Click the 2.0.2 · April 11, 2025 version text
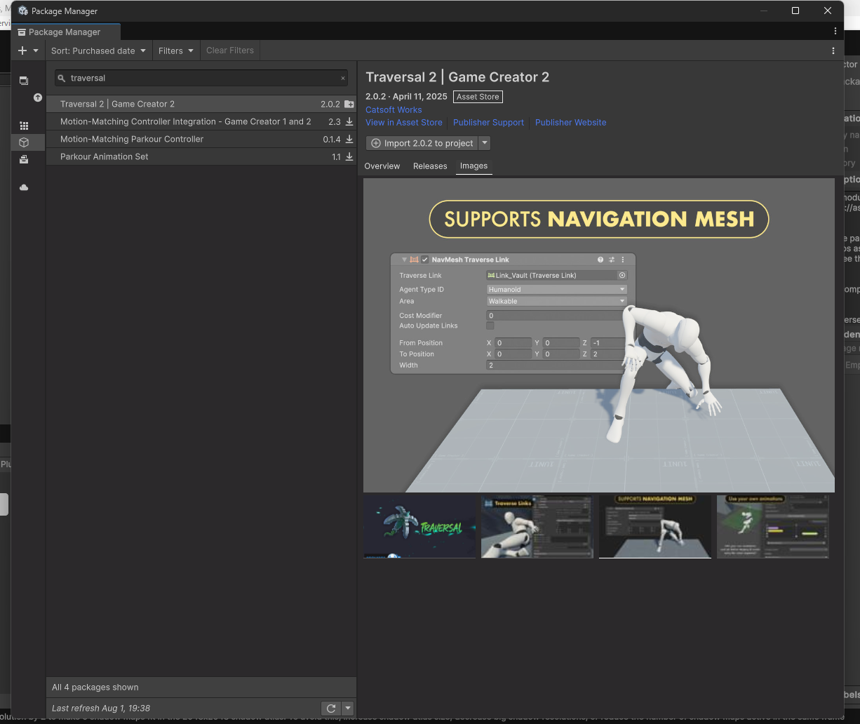 [407, 97]
